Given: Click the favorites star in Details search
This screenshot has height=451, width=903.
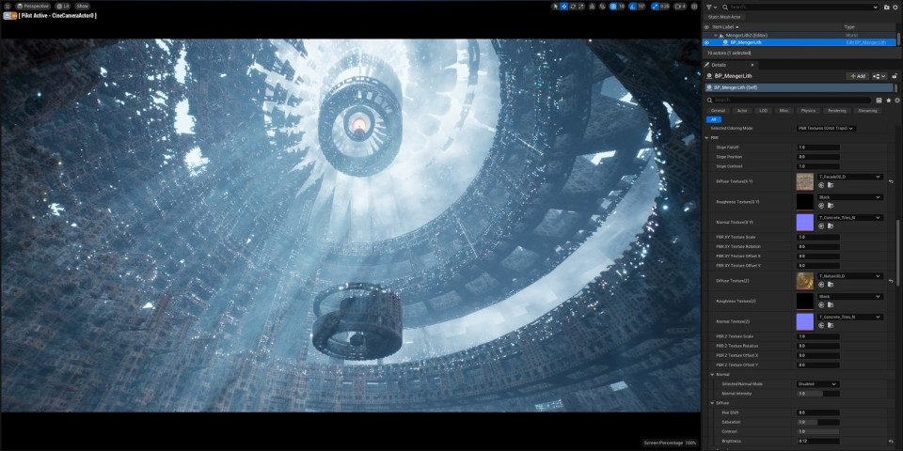Looking at the screenshot, I should pos(889,100).
